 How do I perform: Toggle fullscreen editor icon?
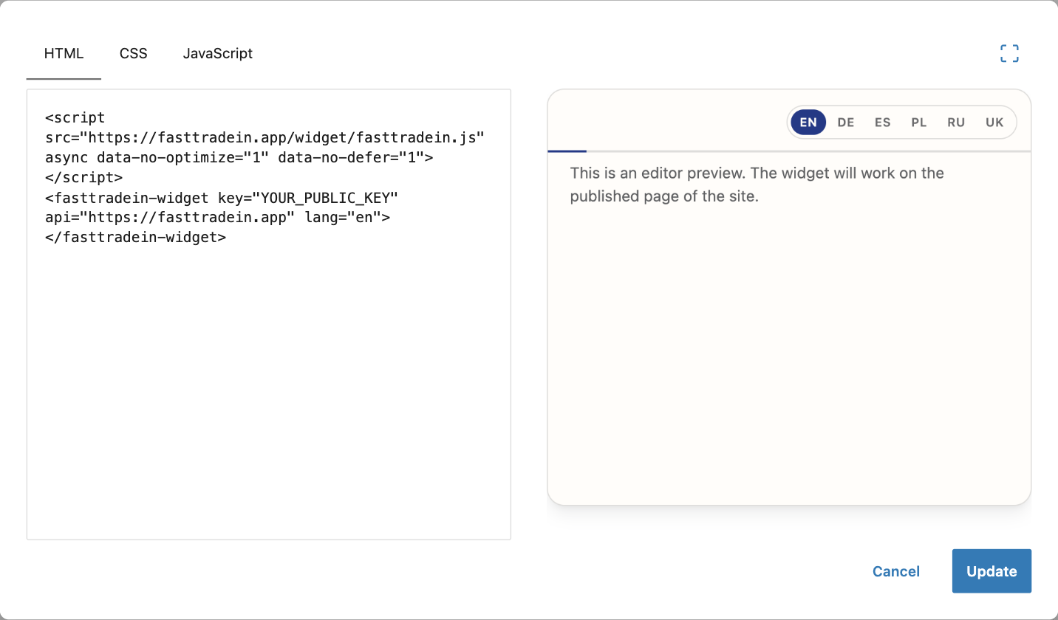(x=1009, y=53)
